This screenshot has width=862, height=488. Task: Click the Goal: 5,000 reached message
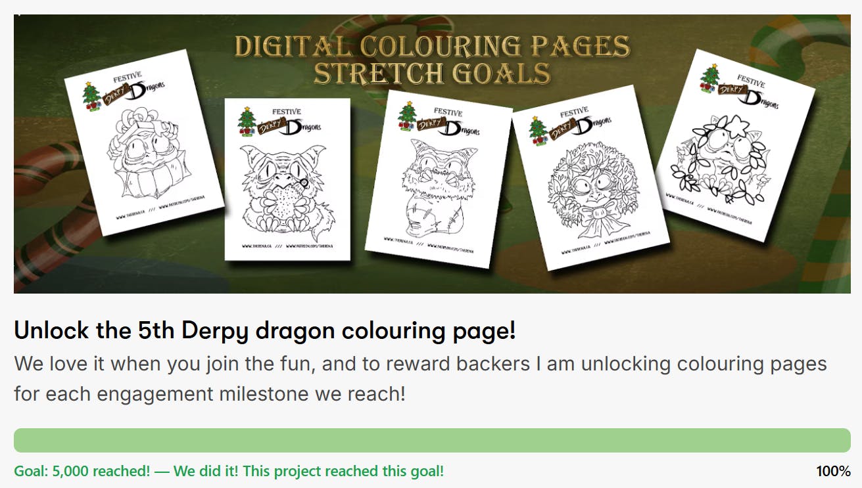[229, 471]
